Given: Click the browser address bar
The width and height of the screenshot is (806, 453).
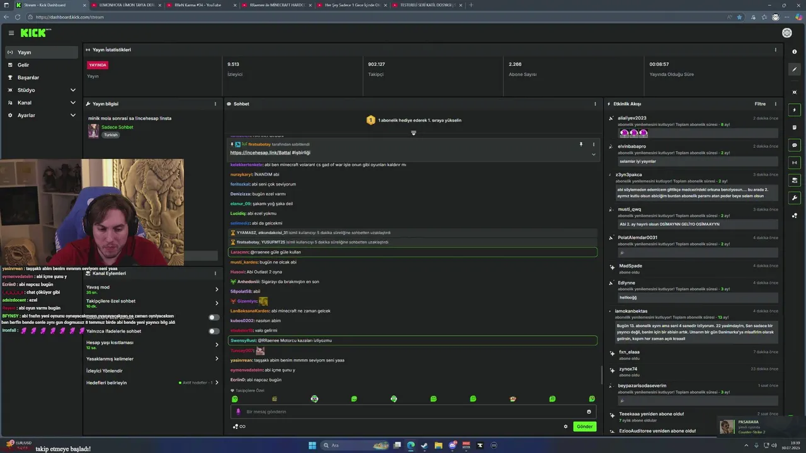Looking at the screenshot, I should [x=378, y=17].
